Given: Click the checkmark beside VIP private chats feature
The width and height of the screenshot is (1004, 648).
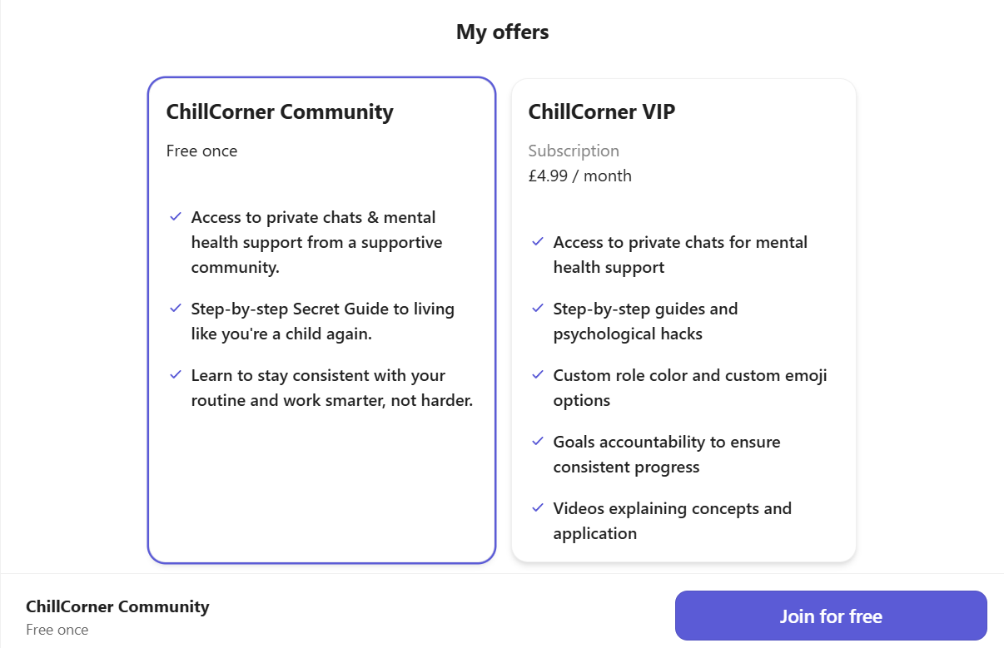Looking at the screenshot, I should pos(537,241).
